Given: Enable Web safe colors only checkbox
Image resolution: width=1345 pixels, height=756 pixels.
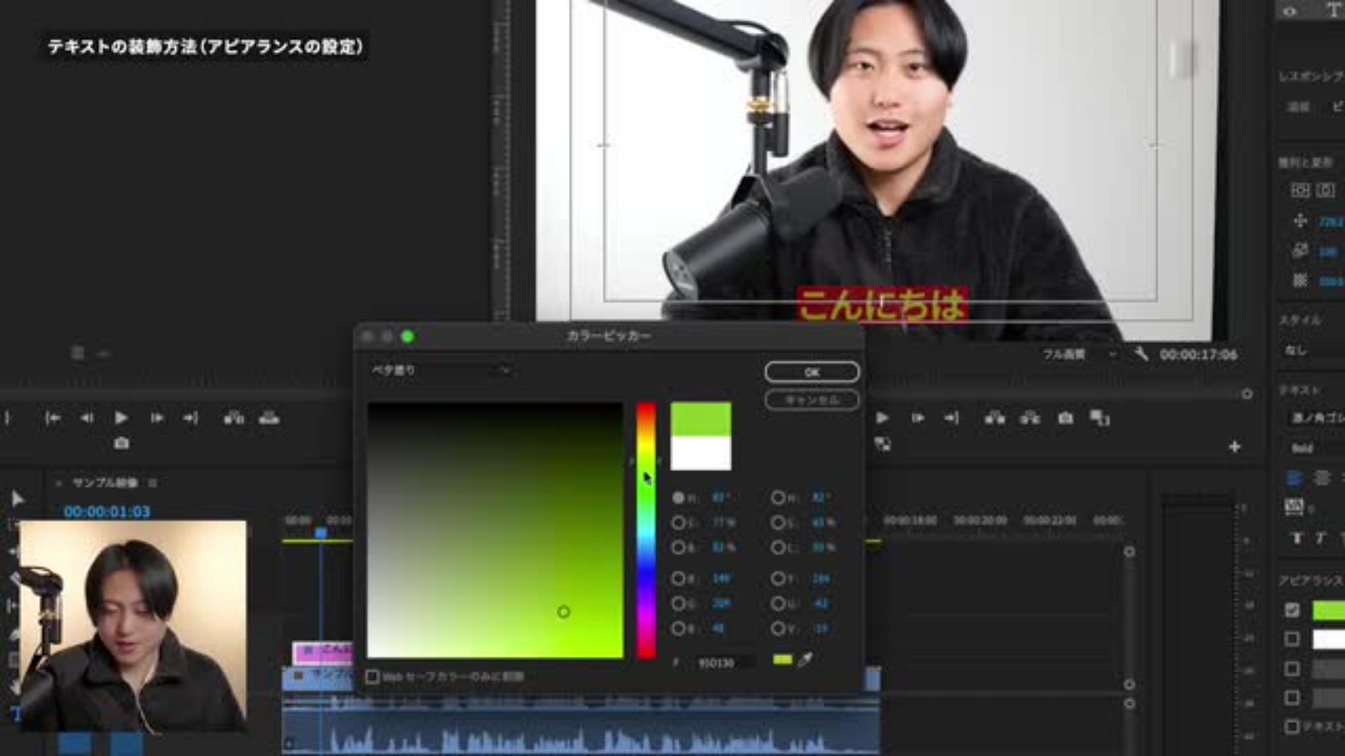Looking at the screenshot, I should [x=373, y=676].
